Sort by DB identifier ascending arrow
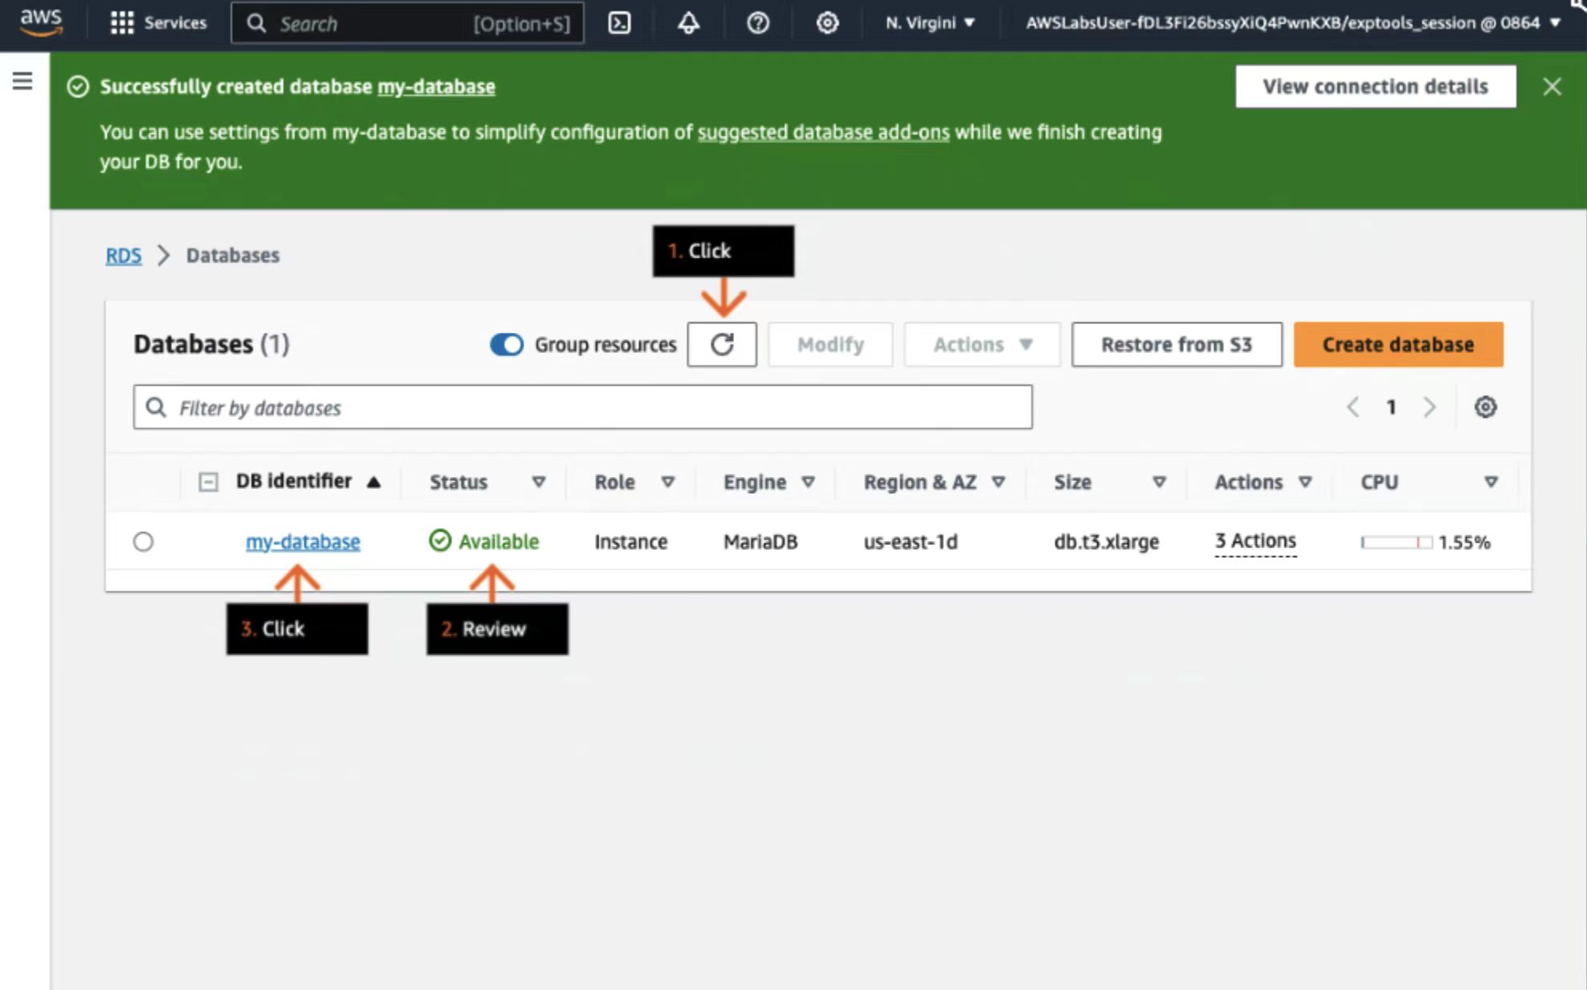1587x990 pixels. 374,482
